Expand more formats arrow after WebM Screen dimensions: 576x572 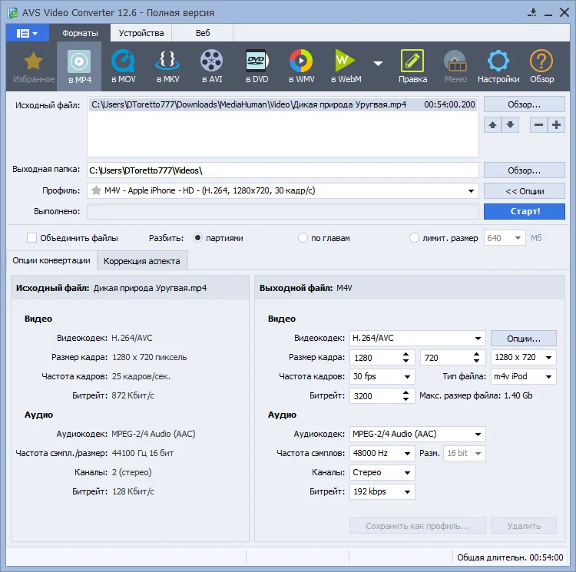(x=379, y=64)
